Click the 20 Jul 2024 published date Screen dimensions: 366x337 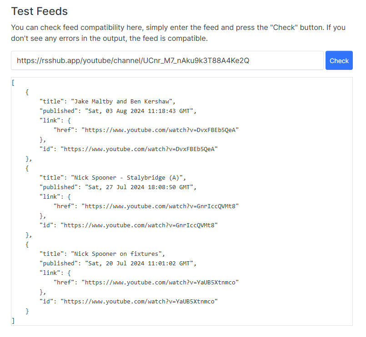coord(139,263)
